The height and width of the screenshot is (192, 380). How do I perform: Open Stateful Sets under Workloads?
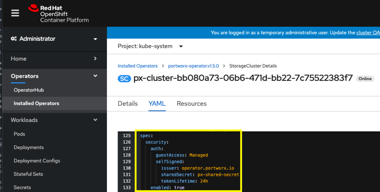[x=28, y=174]
